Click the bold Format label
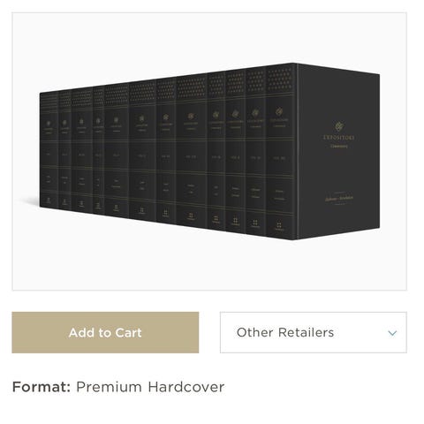This screenshot has width=424, height=424. click(x=42, y=387)
